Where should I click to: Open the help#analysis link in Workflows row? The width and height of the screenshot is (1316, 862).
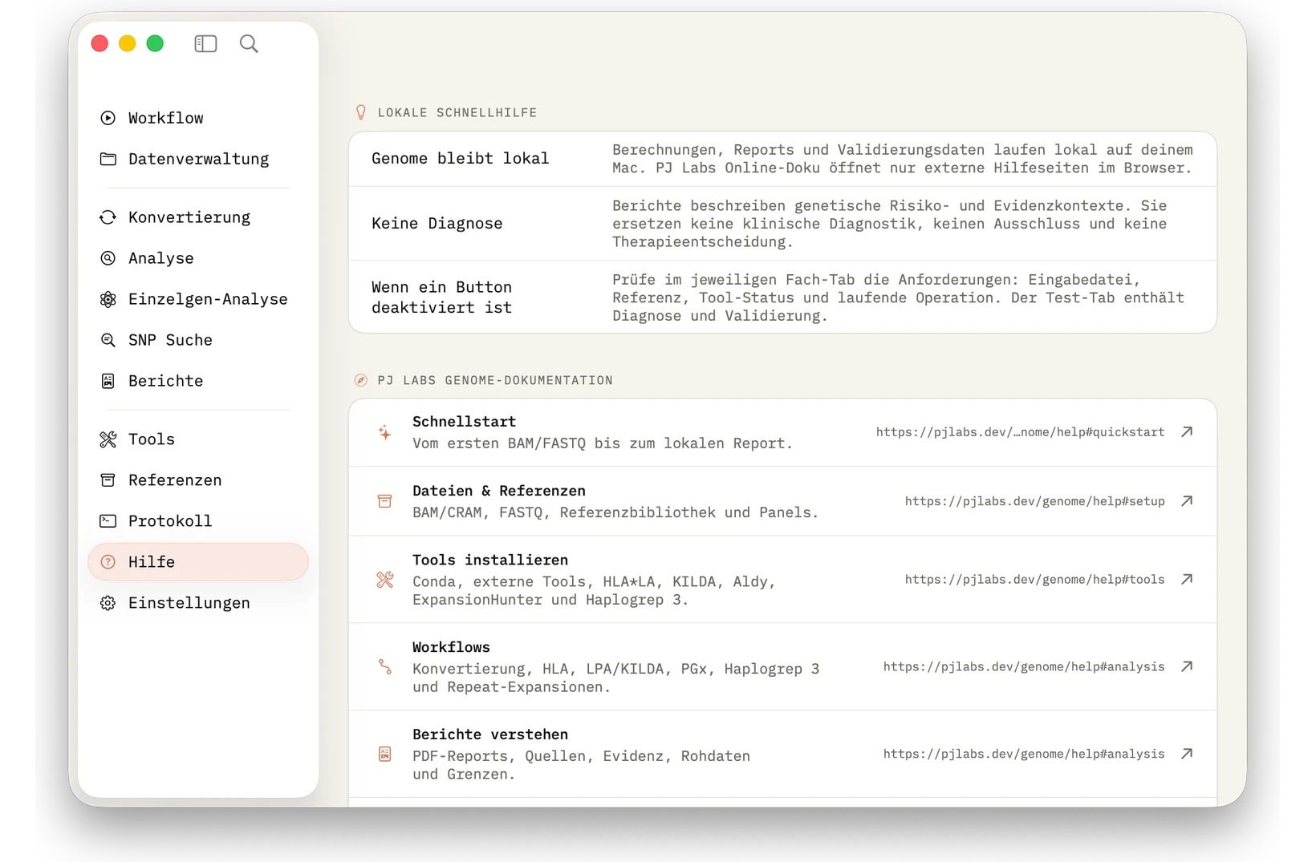tap(1024, 666)
